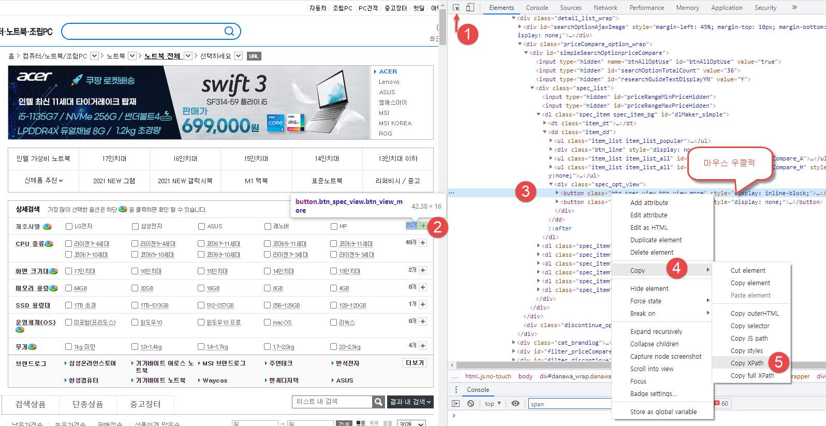Switch to the Network tab in DevTools
Viewport: 826px width, 426px height.
click(606, 8)
